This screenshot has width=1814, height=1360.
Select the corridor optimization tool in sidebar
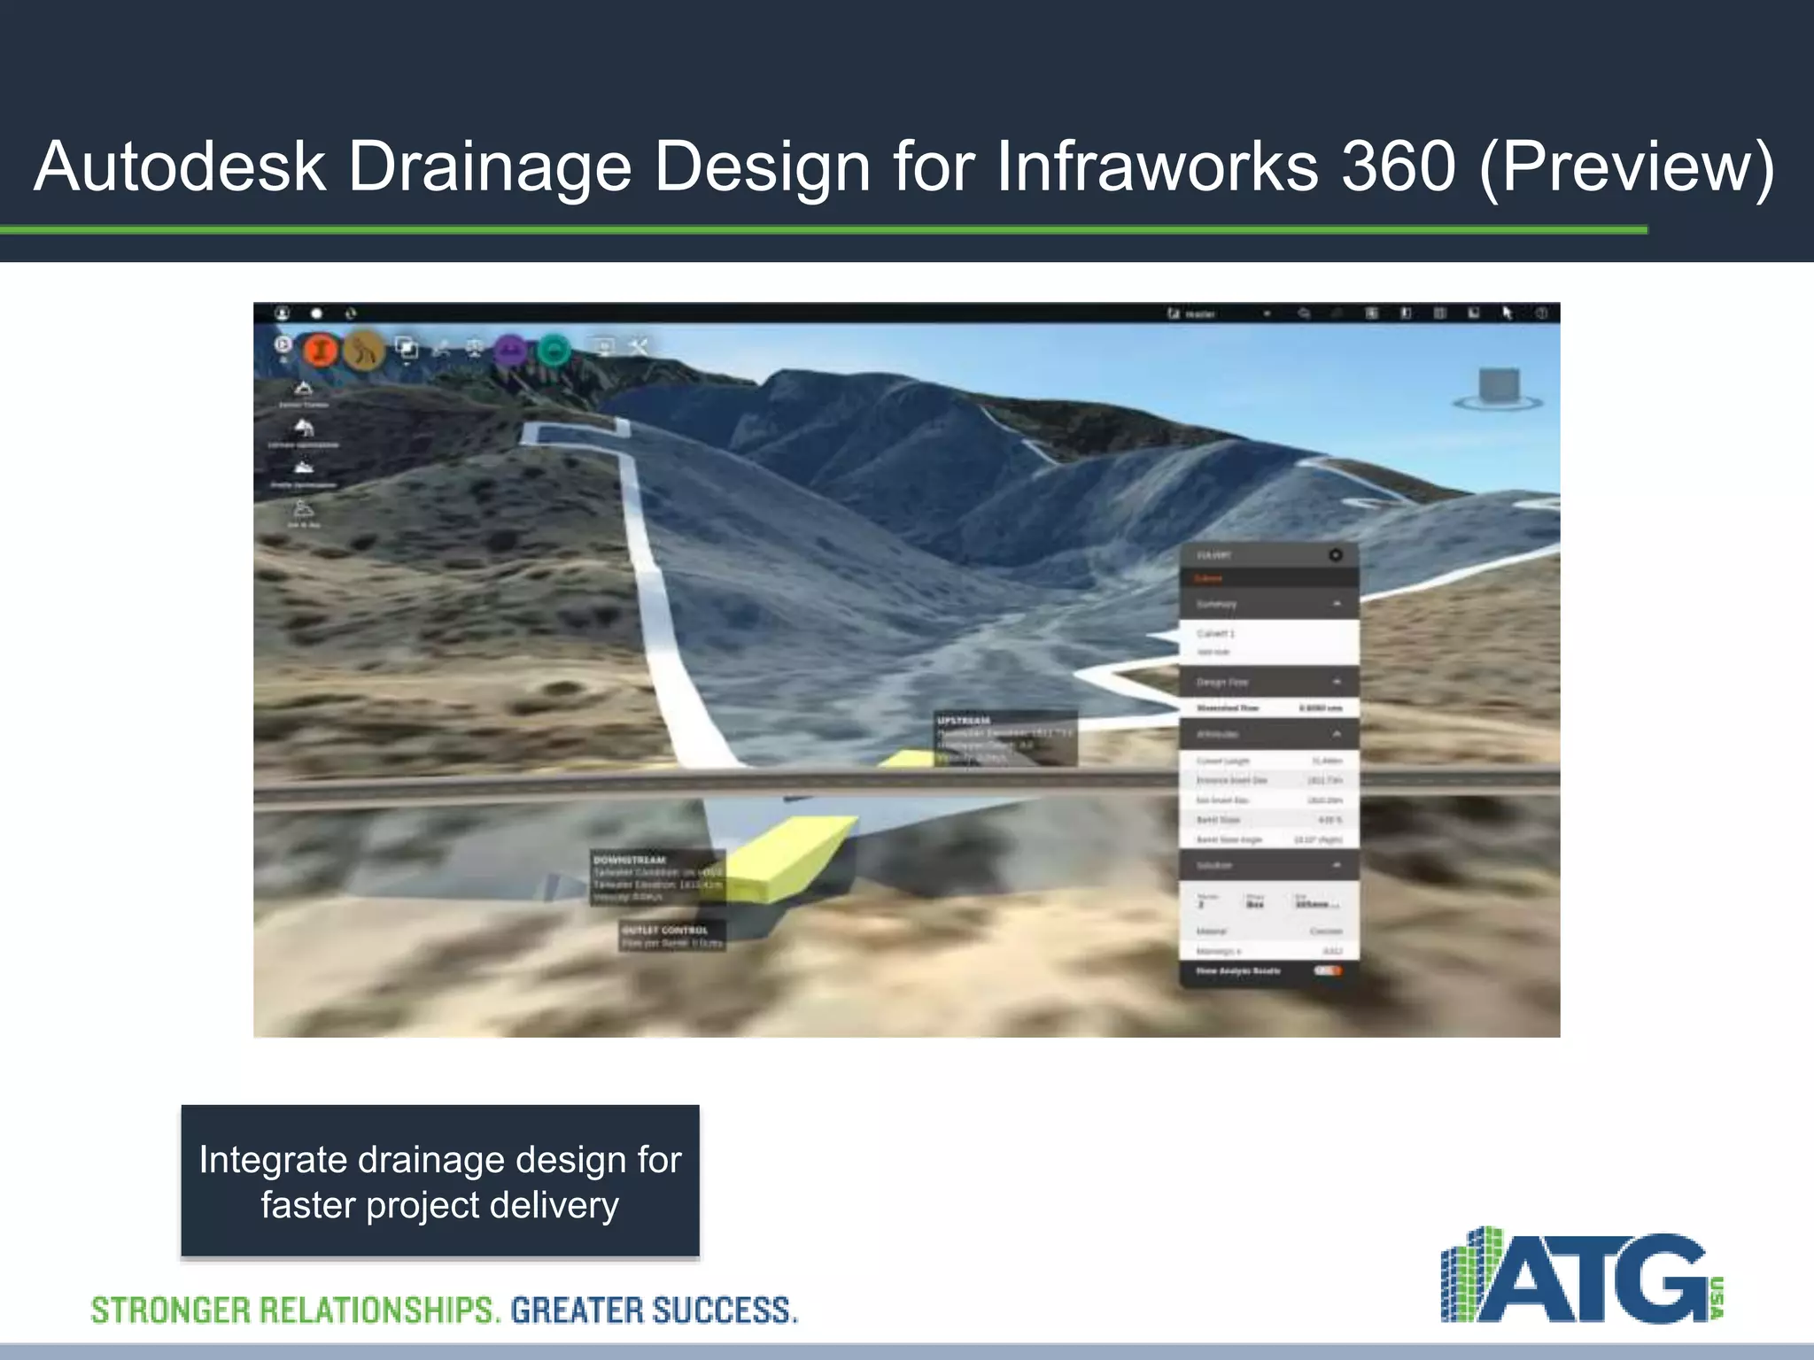click(x=304, y=434)
